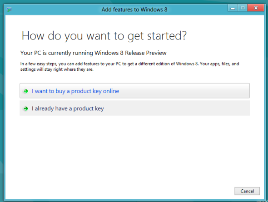This screenshot has width=268, height=202.
Task: Click empty white area below the options
Action: (x=134, y=150)
